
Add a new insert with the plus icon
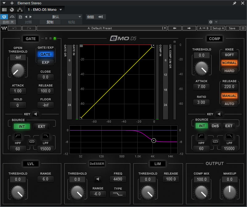[x=12, y=3]
